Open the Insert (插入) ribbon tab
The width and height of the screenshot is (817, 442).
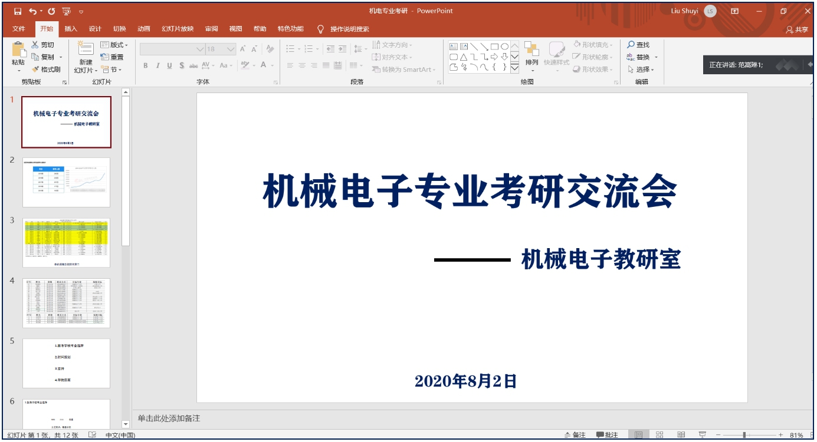click(x=71, y=29)
